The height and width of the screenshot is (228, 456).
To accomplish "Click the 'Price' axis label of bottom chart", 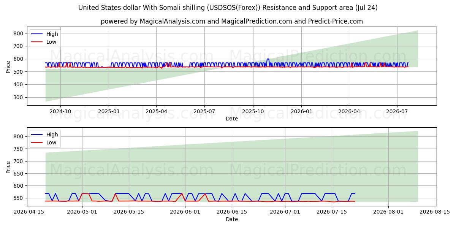I will pyautogui.click(x=8, y=167).
